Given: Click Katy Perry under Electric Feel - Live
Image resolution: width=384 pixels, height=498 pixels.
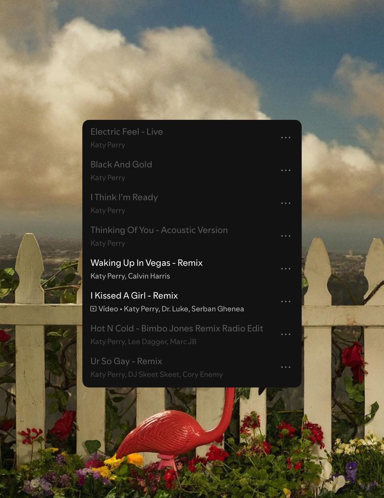Looking at the screenshot, I should click(x=108, y=145).
